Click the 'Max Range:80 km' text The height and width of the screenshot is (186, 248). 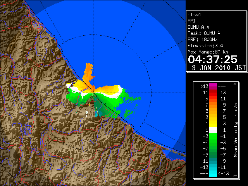coord(208,52)
